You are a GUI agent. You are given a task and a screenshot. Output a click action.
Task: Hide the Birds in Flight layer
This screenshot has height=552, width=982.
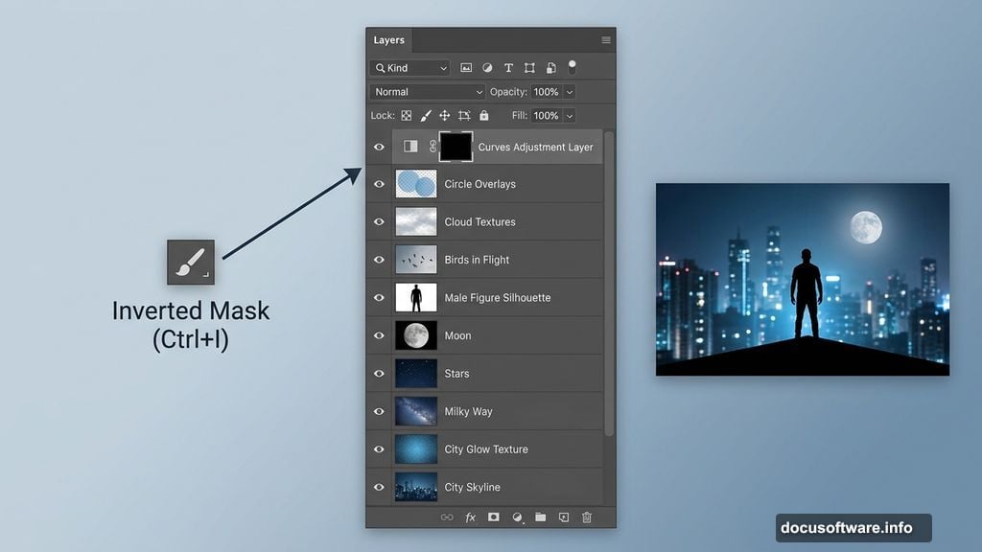pos(379,260)
